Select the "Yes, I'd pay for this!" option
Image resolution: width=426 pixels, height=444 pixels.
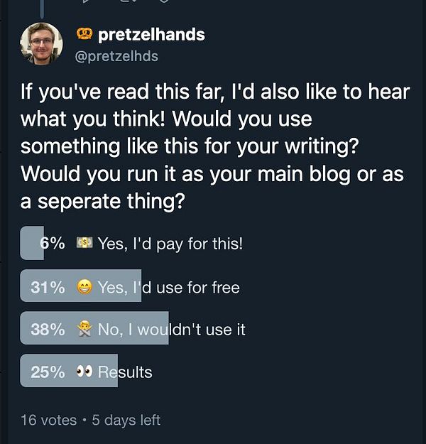click(x=170, y=243)
